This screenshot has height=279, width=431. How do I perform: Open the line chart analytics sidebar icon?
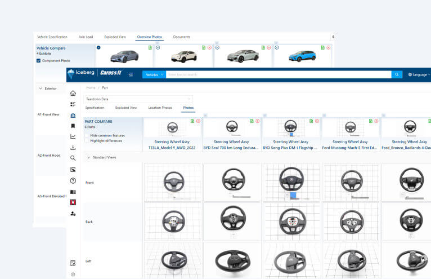(x=73, y=136)
